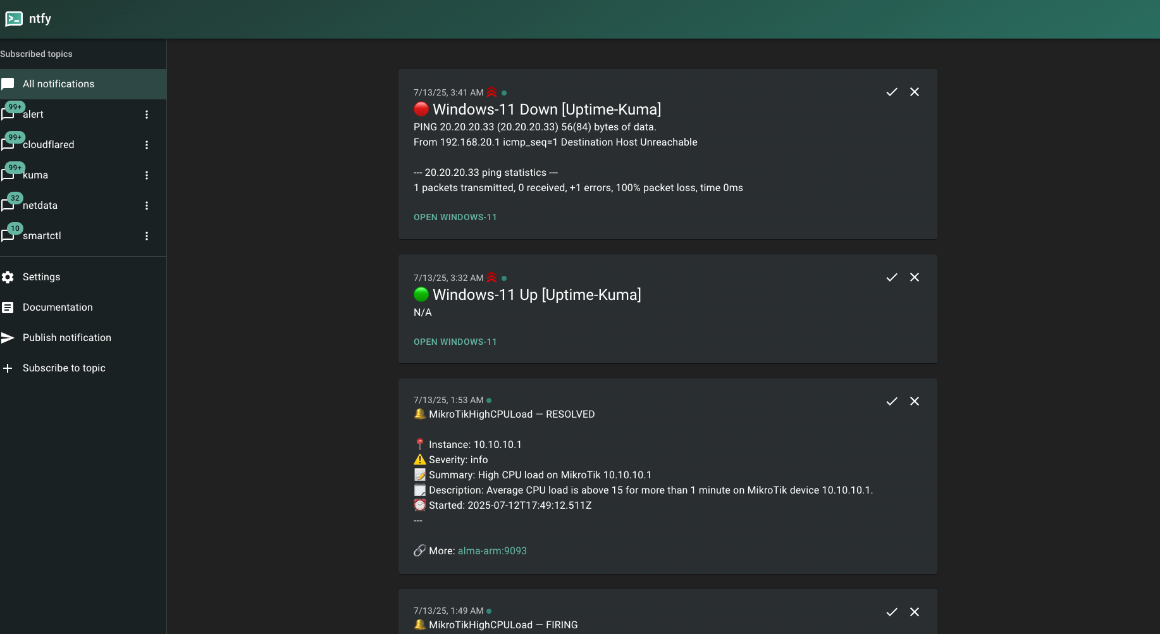This screenshot has height=634, width=1160.
Task: Mark Windows-11 Up notification as read
Action: point(892,277)
